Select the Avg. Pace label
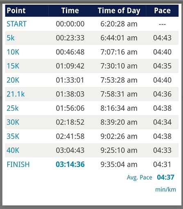The width and height of the screenshot is (183, 209). click(x=140, y=178)
